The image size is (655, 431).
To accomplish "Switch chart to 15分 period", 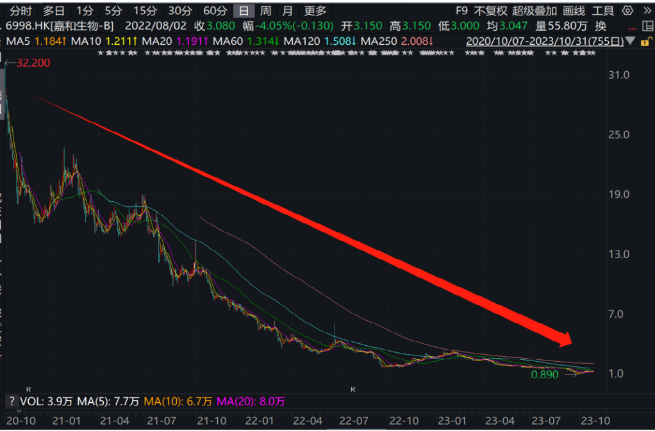I will (x=145, y=11).
